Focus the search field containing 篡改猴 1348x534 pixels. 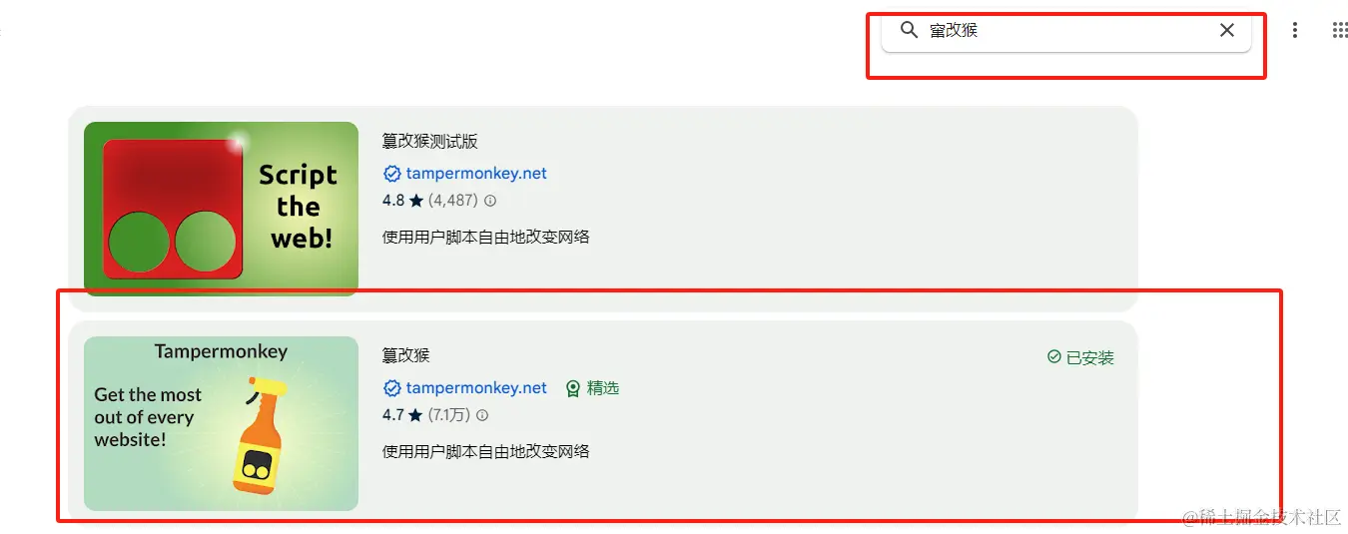pyautogui.click(x=1066, y=30)
